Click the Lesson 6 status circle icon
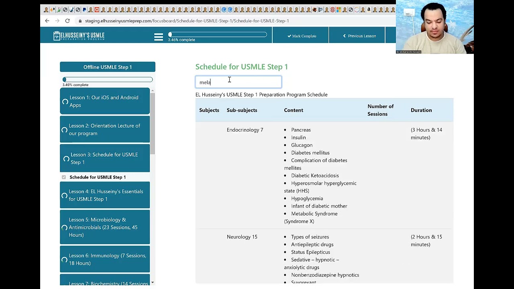The width and height of the screenshot is (514, 289). [64, 260]
